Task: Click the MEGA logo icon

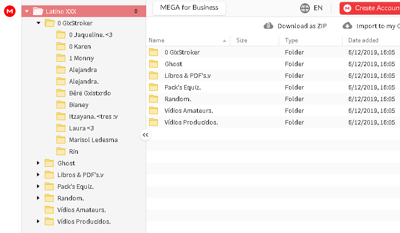Action: coord(10,11)
